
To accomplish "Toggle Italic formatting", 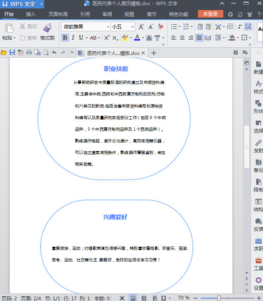I will [x=73, y=38].
